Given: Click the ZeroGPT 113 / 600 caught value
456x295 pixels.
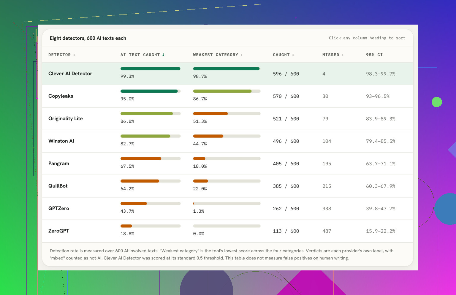Looking at the screenshot, I should 286,231.
